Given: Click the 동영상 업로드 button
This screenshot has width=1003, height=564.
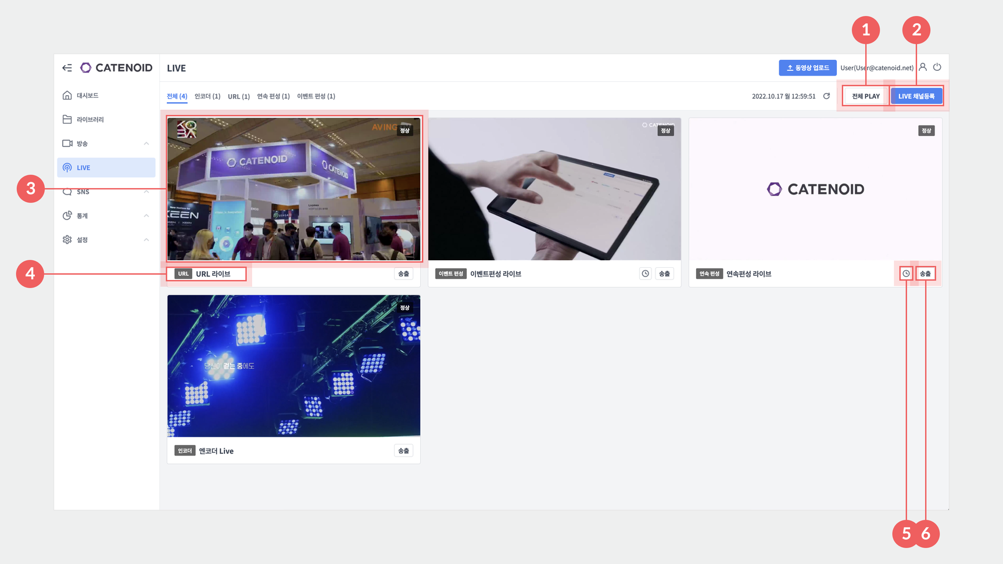Looking at the screenshot, I should pos(807,68).
